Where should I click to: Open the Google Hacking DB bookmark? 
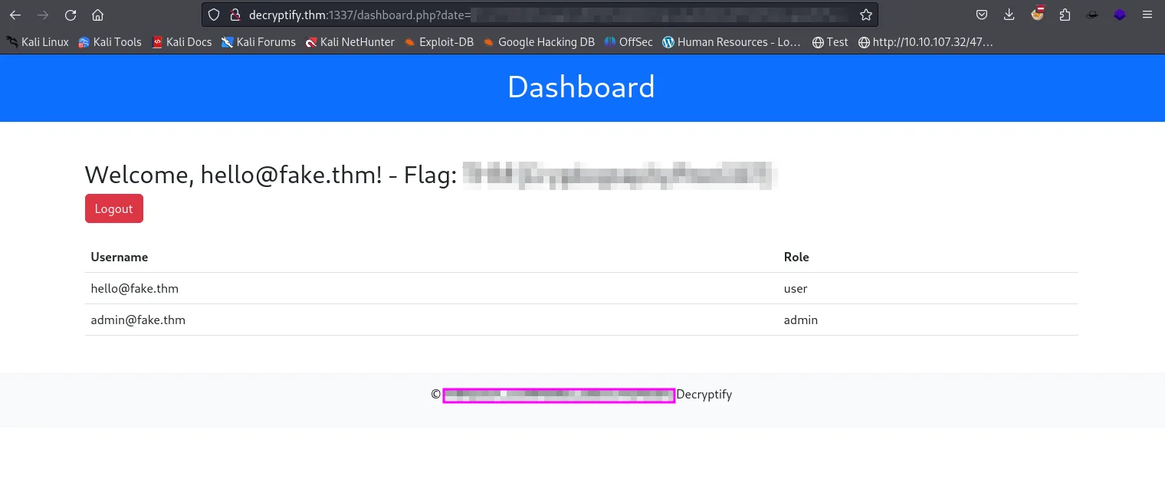pyautogui.click(x=539, y=42)
